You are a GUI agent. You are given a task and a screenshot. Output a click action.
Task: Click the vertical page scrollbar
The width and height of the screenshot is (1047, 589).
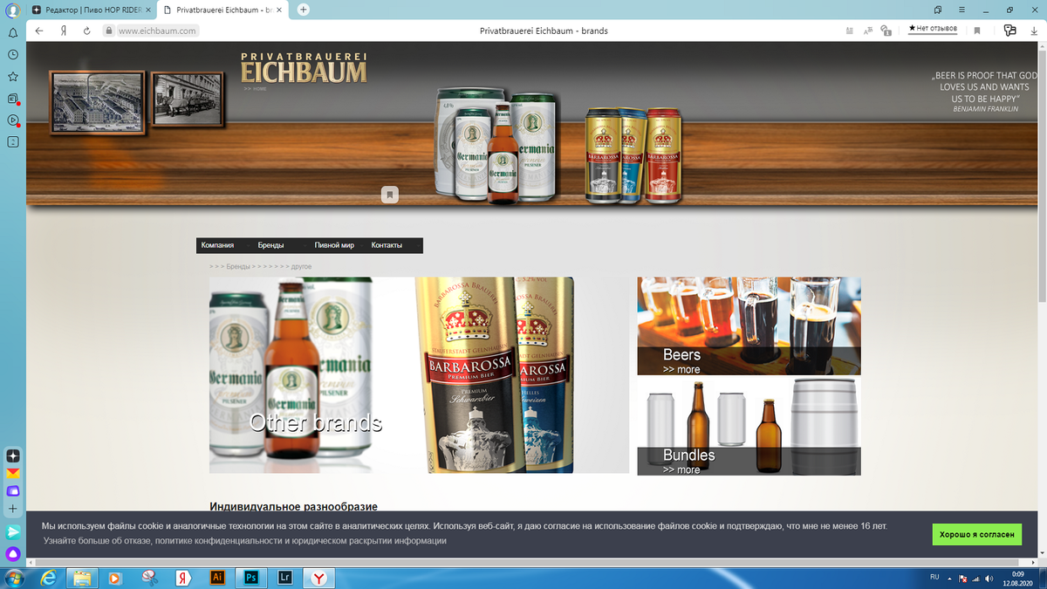[1042, 175]
